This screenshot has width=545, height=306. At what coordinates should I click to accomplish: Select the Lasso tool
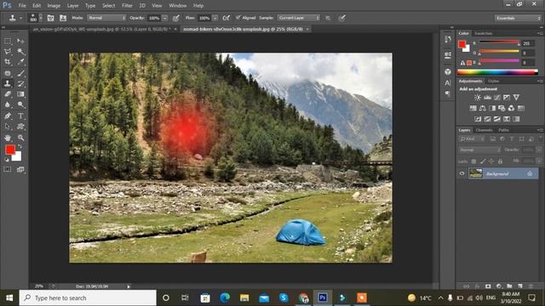pos(8,52)
